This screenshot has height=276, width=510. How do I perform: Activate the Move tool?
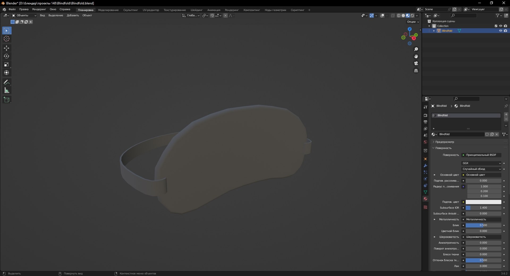coord(7,48)
